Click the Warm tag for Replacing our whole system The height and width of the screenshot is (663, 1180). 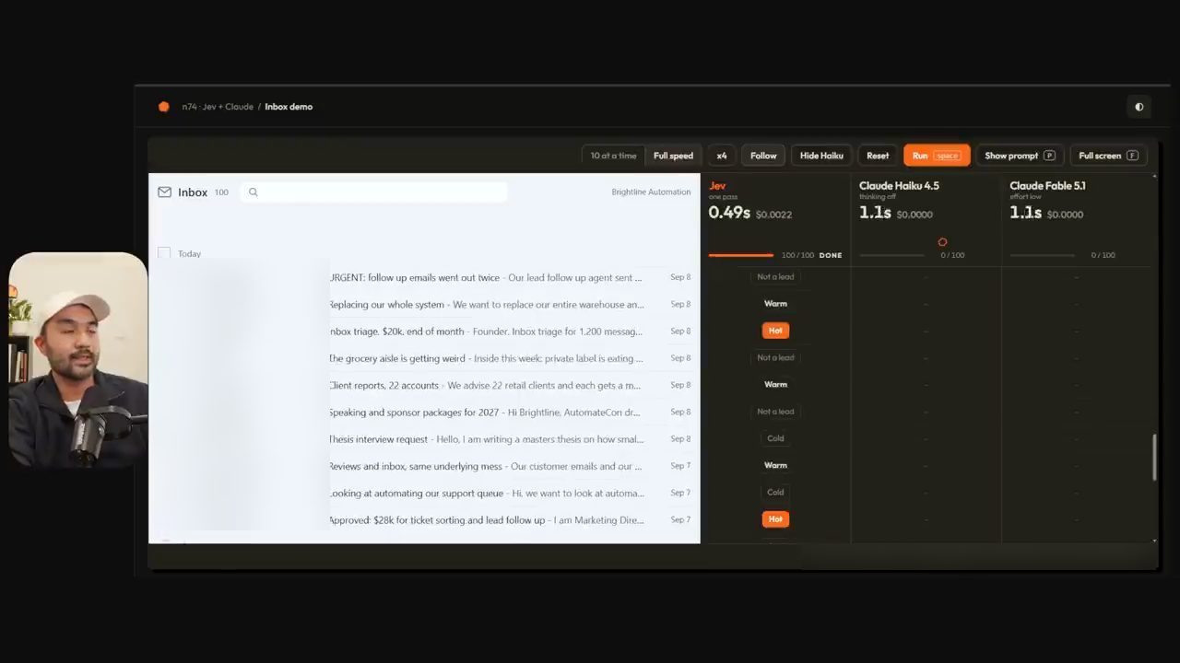[x=775, y=303]
